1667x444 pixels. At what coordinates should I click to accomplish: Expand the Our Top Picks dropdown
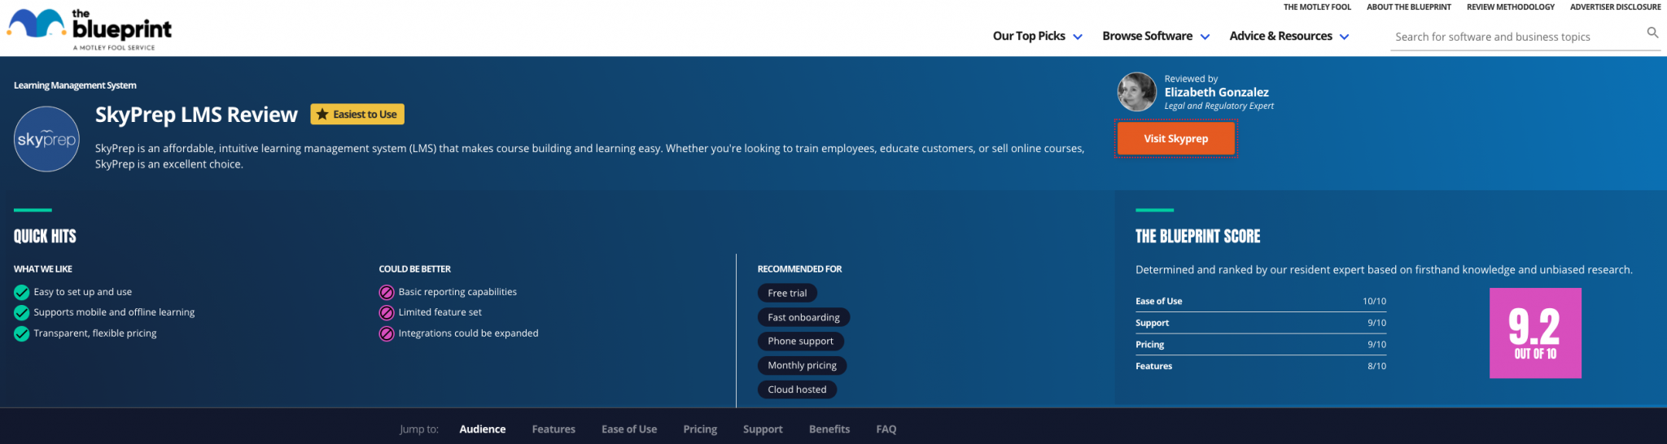coord(1037,37)
